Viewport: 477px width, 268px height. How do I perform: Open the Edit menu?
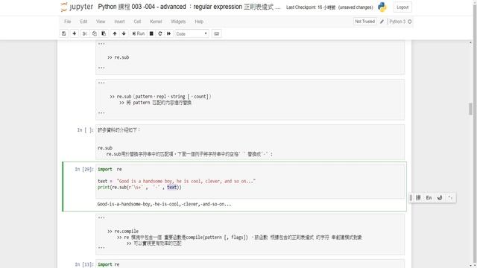point(83,22)
